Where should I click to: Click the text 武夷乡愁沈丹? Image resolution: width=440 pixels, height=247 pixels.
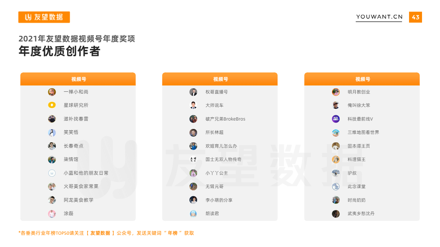coord(361,214)
